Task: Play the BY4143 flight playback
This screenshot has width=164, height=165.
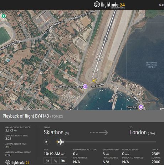Action: point(46,142)
